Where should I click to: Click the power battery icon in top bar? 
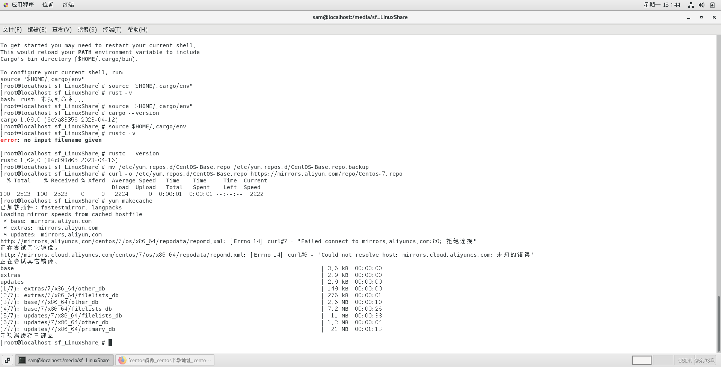pyautogui.click(x=712, y=5)
